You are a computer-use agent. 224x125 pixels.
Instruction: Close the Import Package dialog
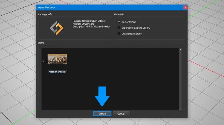click(x=185, y=7)
